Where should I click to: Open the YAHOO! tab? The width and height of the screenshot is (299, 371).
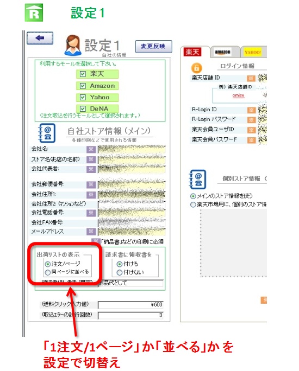253,52
